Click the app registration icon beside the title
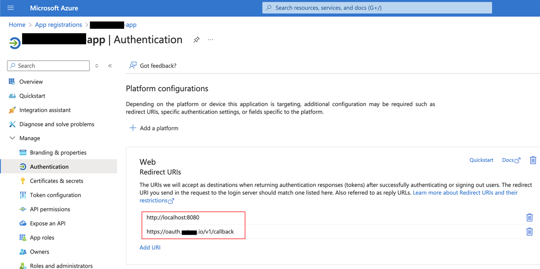The image size is (540, 269). [x=15, y=43]
